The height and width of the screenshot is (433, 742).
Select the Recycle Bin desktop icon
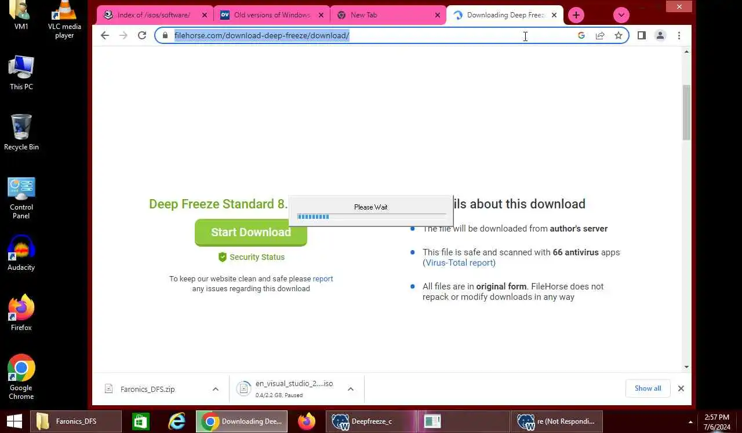coord(21,133)
